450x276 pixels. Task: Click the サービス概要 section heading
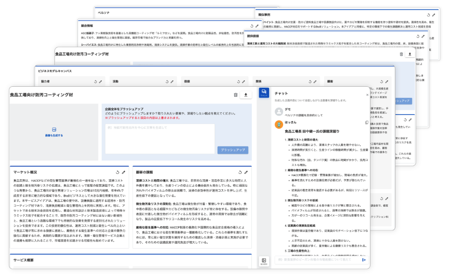coord(24,260)
